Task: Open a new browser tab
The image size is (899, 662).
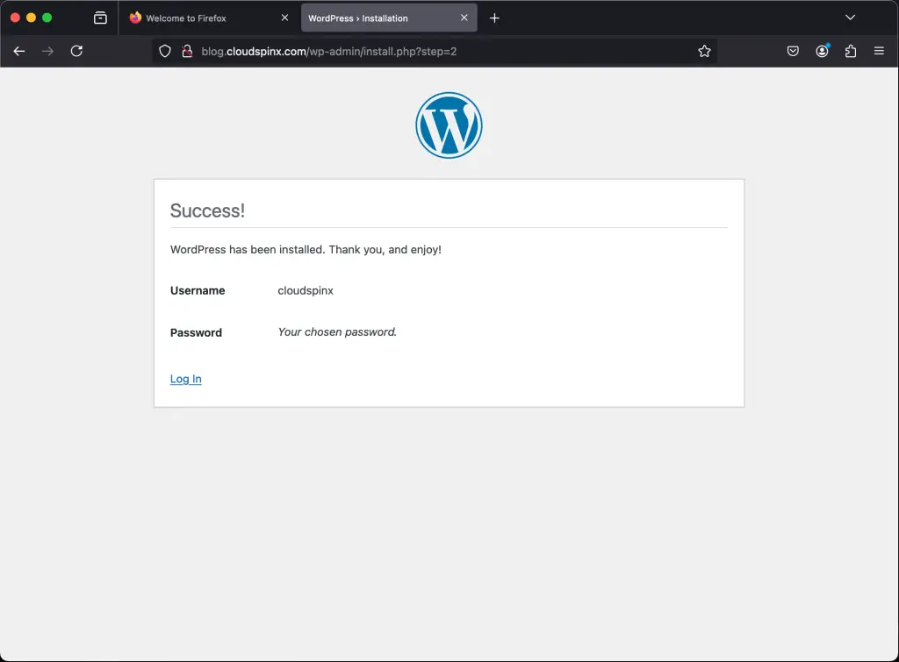Action: [x=493, y=17]
